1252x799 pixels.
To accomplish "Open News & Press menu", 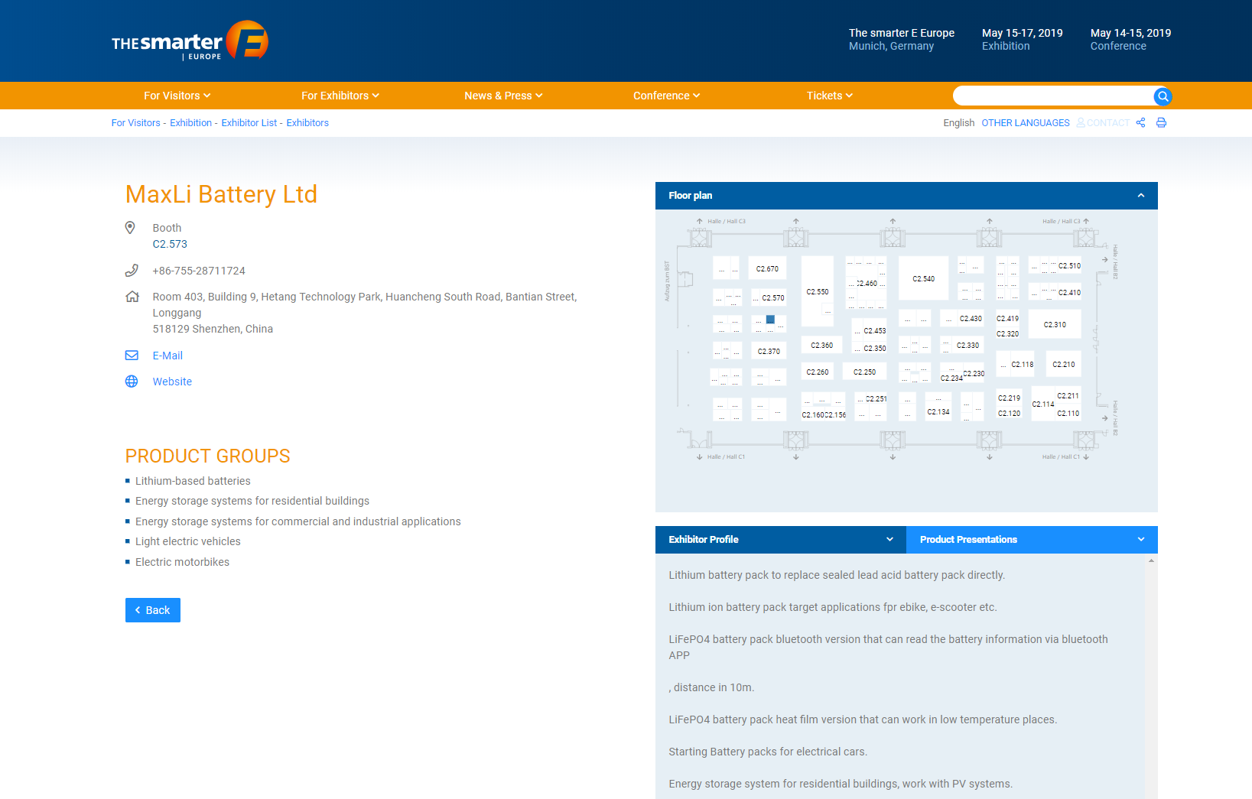I will coord(503,96).
